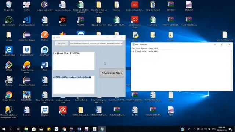Click the file path text field in MD5 window
This screenshot has width=235, height=132.
pos(96,43)
